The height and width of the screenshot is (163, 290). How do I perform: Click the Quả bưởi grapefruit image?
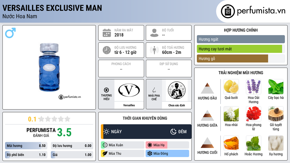pos(231,87)
